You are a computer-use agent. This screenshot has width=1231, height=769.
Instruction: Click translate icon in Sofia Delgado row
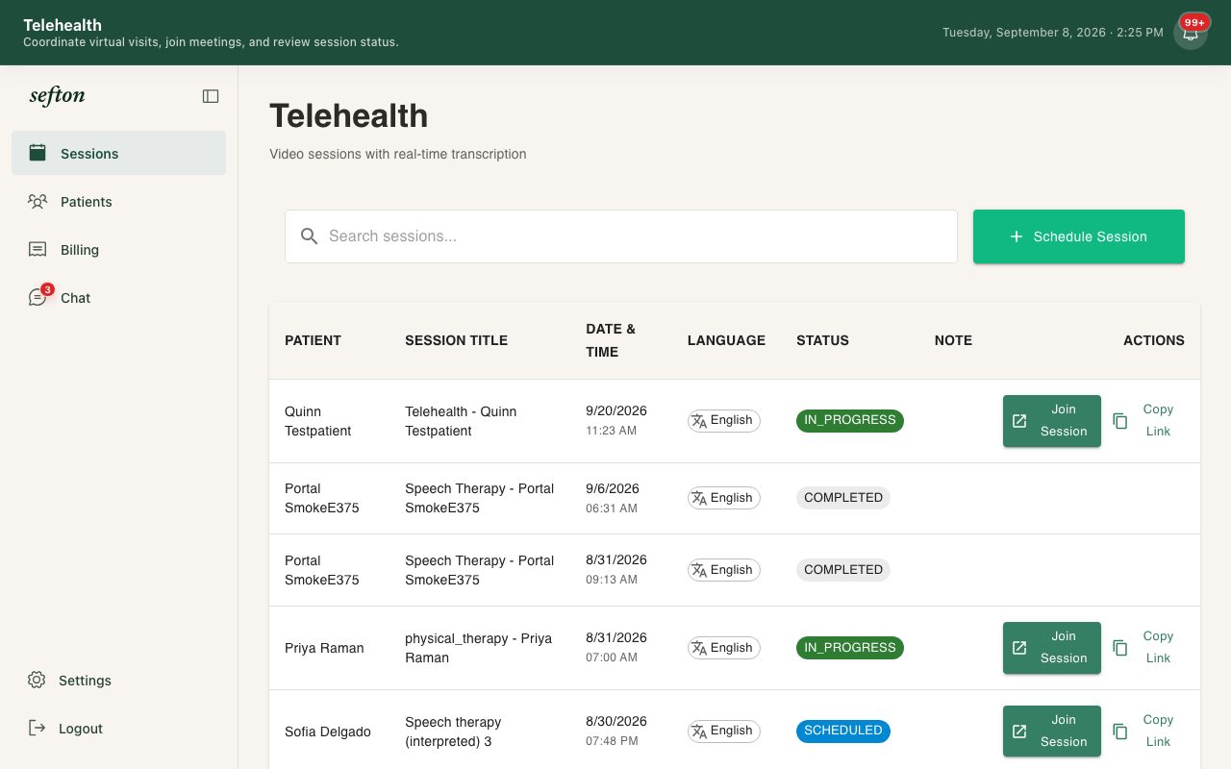point(699,732)
